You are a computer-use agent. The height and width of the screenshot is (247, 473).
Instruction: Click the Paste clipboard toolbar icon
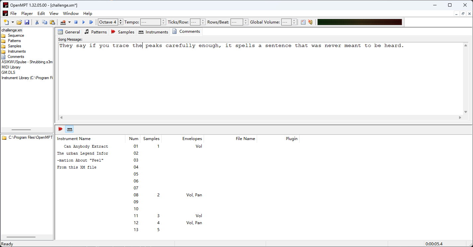pos(52,22)
